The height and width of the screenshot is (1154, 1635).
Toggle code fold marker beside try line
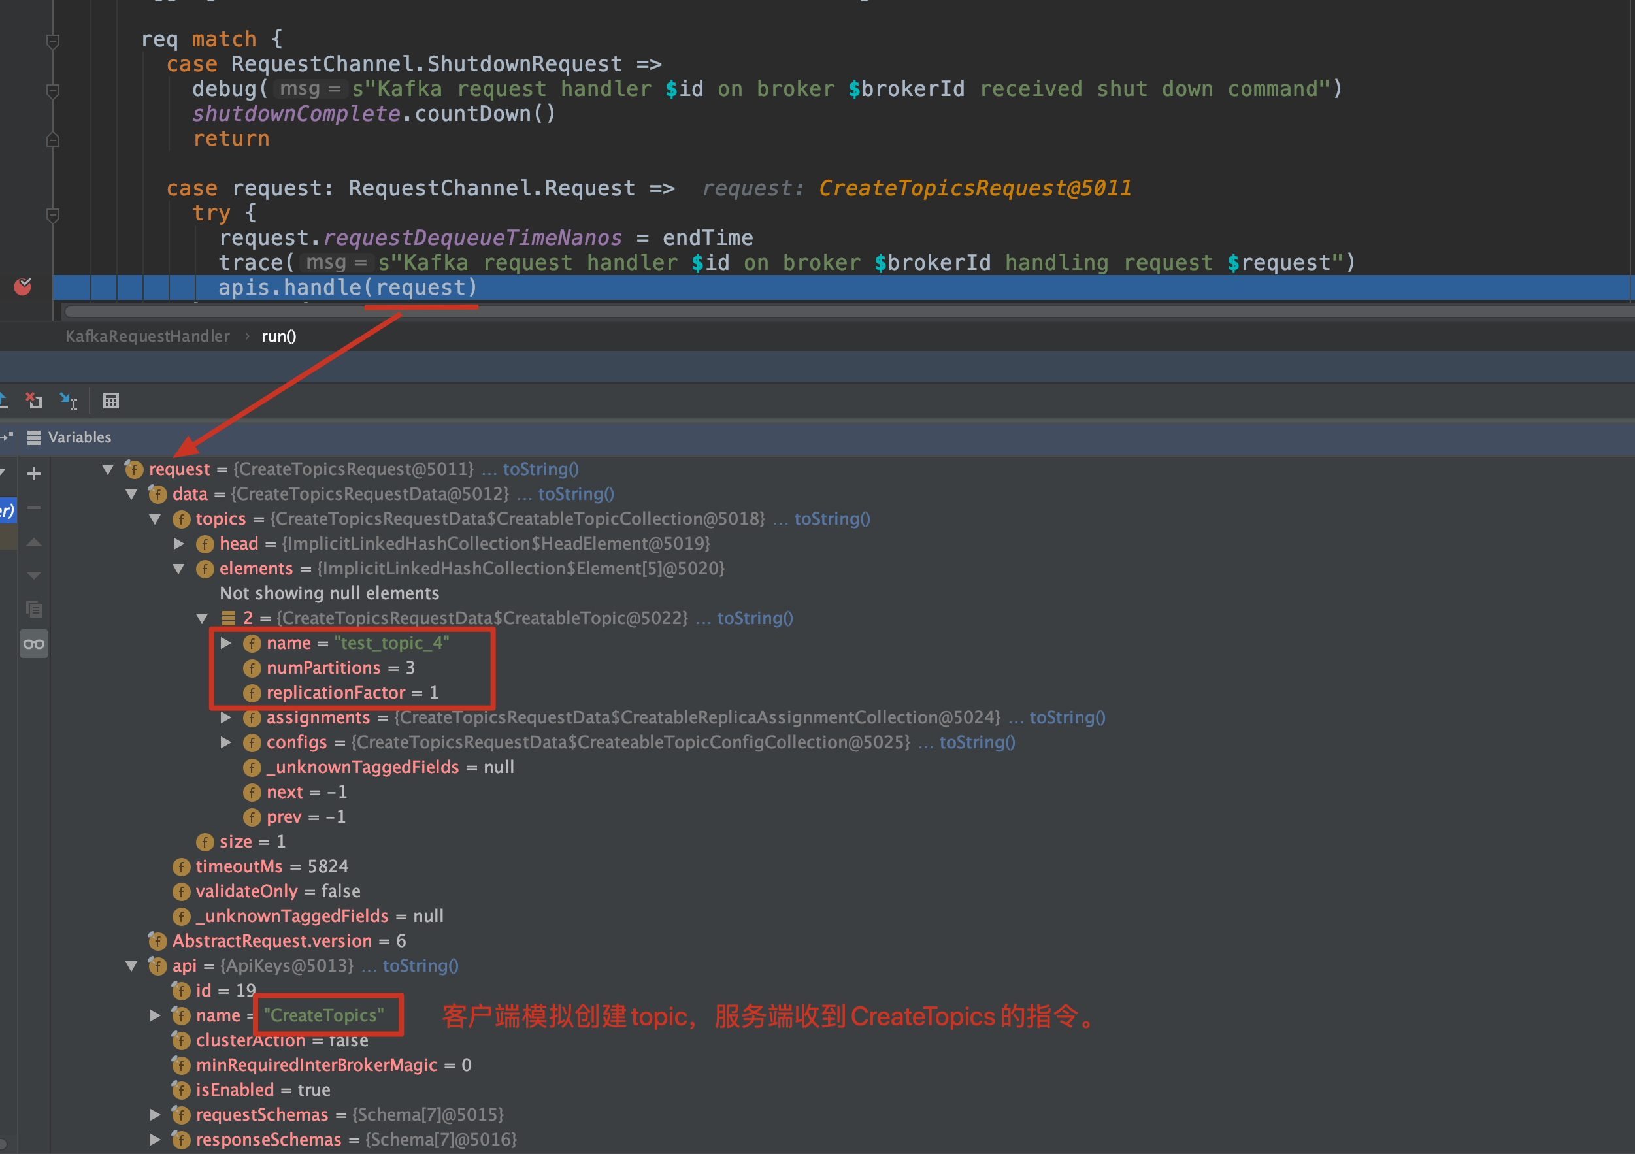pos(53,214)
